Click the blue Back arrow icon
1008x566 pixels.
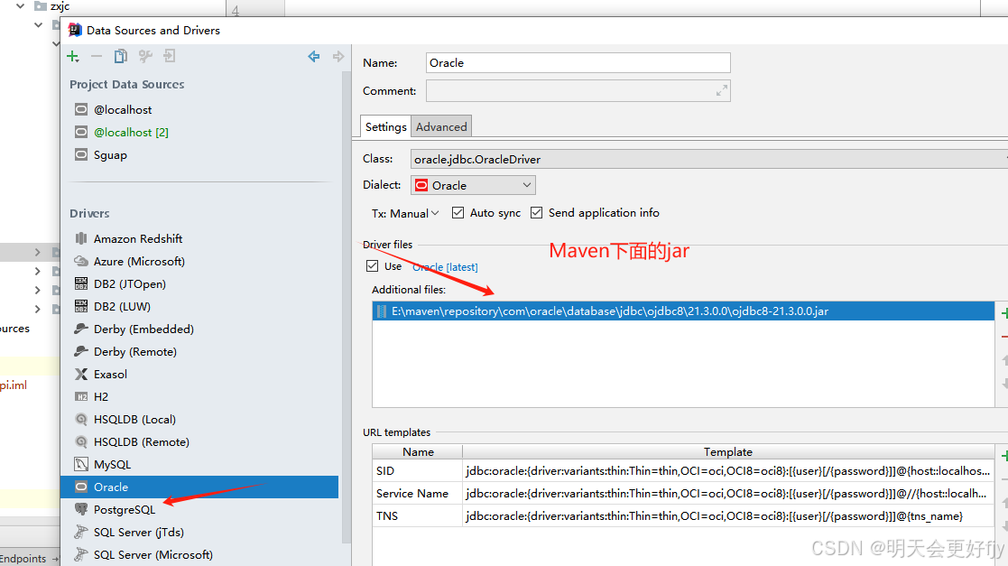314,57
